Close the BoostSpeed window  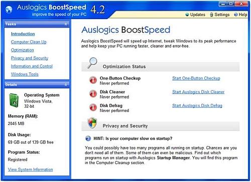click(241, 4)
